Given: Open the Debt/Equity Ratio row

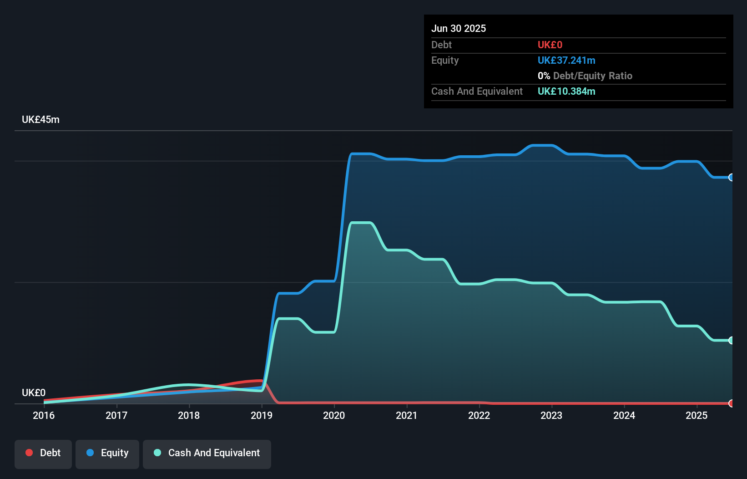Looking at the screenshot, I should point(585,76).
